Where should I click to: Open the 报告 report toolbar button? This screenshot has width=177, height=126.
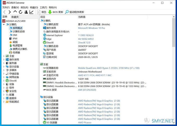click(x=42, y=12)
